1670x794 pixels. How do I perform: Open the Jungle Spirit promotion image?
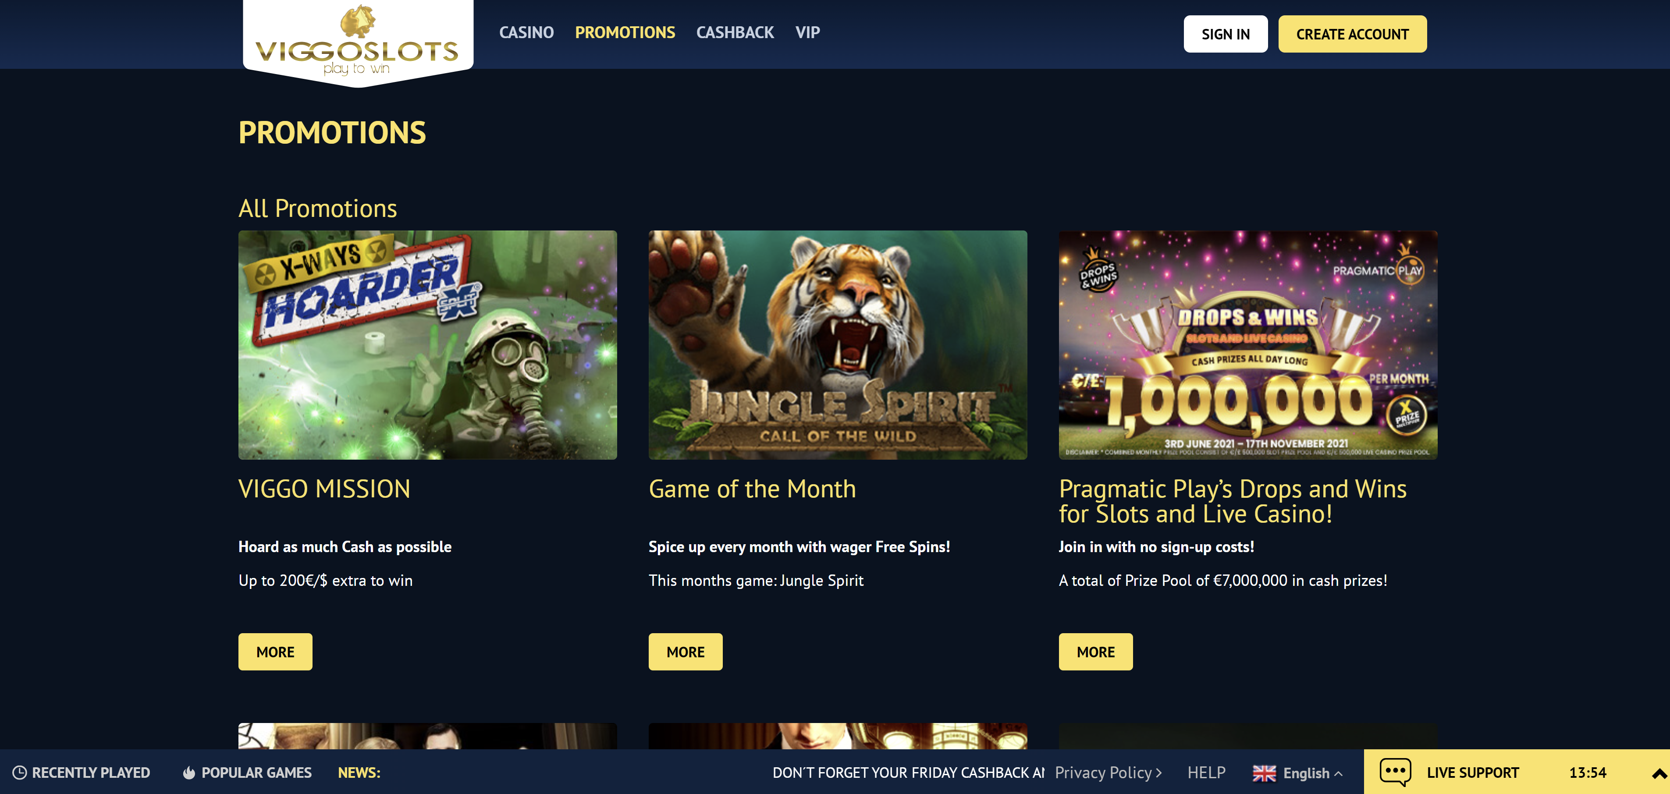(838, 345)
